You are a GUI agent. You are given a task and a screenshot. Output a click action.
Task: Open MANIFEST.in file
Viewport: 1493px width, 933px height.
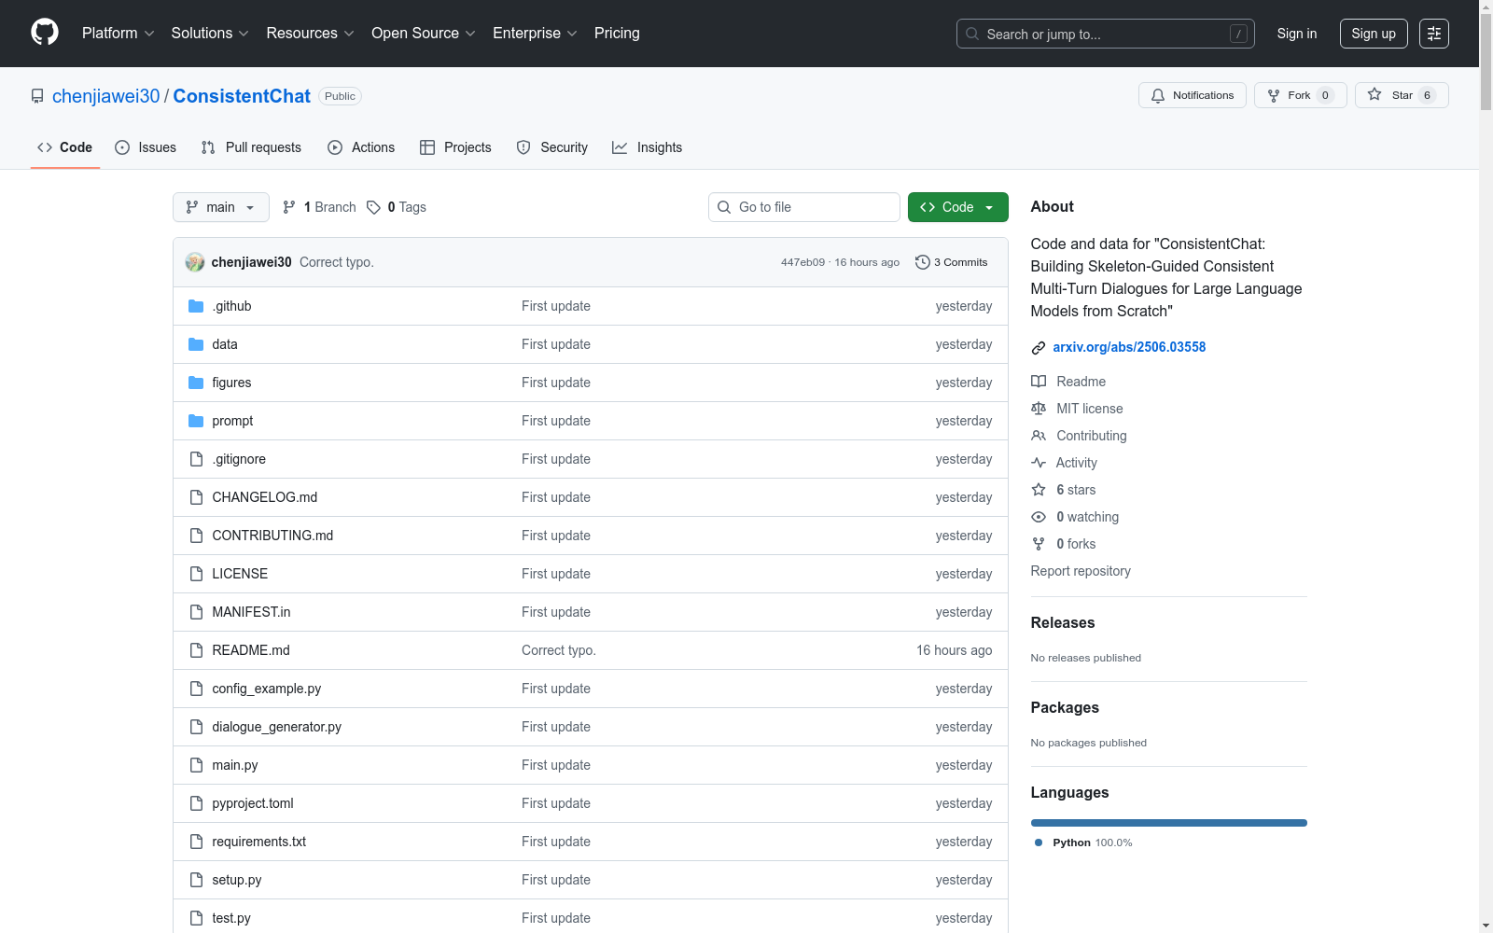[x=251, y=612]
